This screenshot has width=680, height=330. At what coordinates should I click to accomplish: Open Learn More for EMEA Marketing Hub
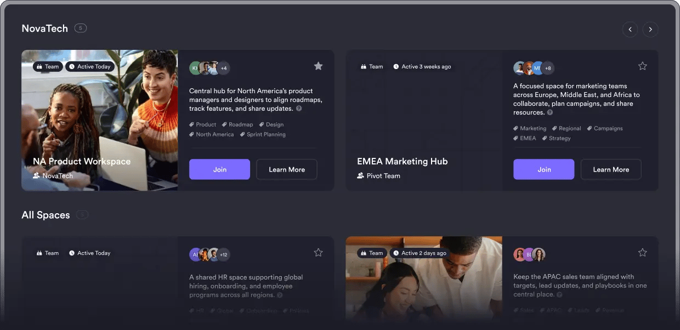click(x=610, y=169)
